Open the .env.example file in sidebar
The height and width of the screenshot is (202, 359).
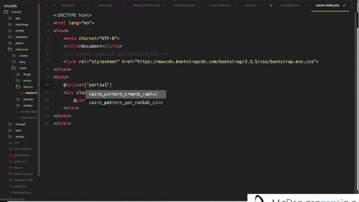click(x=22, y=149)
